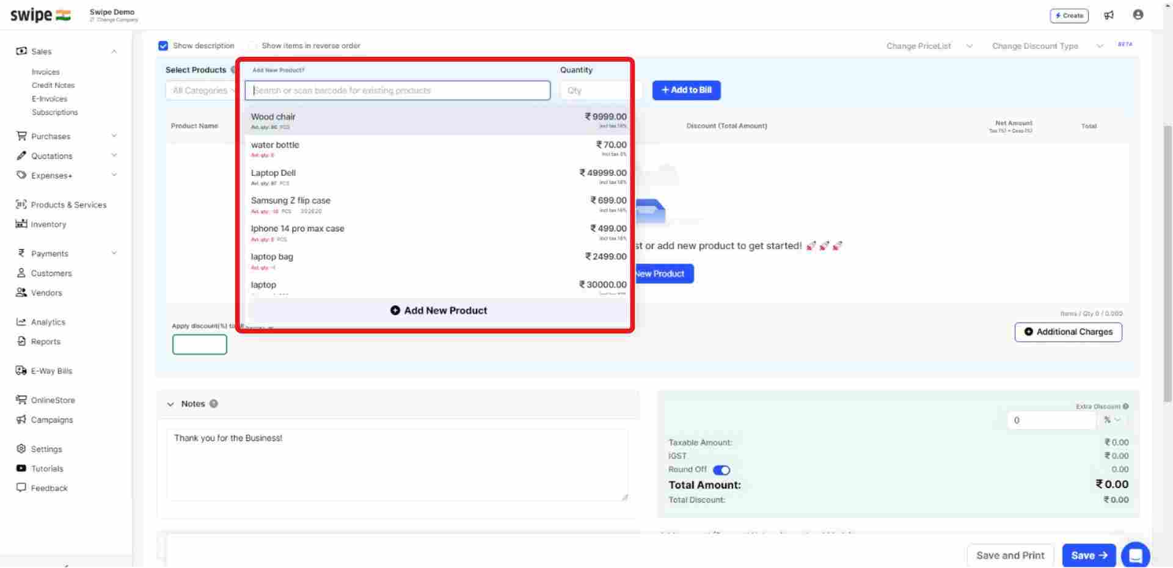Image resolution: width=1173 pixels, height=568 pixels.
Task: Click the Reports document icon
Action: pos(21,341)
